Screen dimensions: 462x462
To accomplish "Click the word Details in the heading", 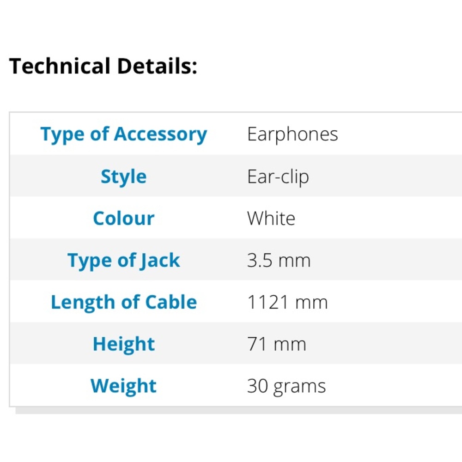I will pyautogui.click(x=158, y=66).
